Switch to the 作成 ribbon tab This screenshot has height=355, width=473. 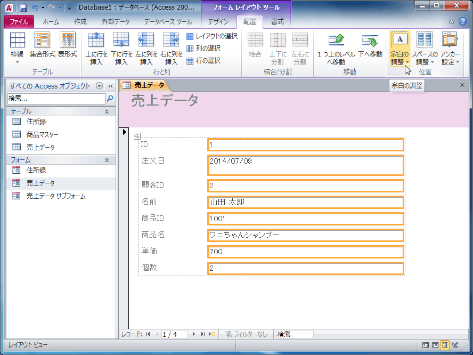80,22
